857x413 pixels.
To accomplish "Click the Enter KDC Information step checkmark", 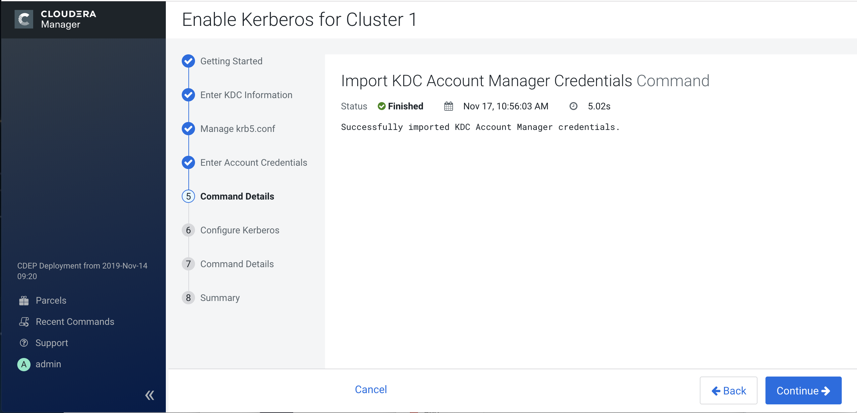I will 188,95.
